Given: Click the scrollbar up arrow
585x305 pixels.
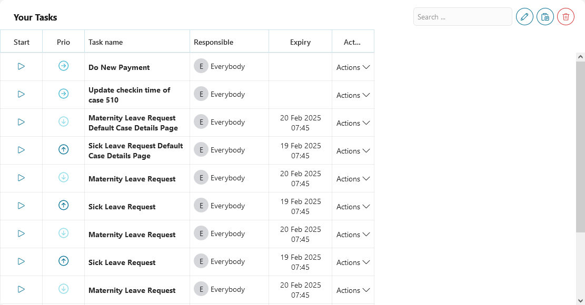Looking at the screenshot, I should [x=580, y=57].
